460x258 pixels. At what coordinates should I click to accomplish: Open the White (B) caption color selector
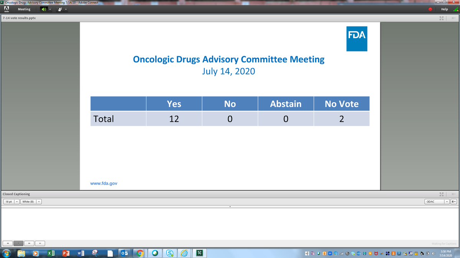tap(39, 201)
